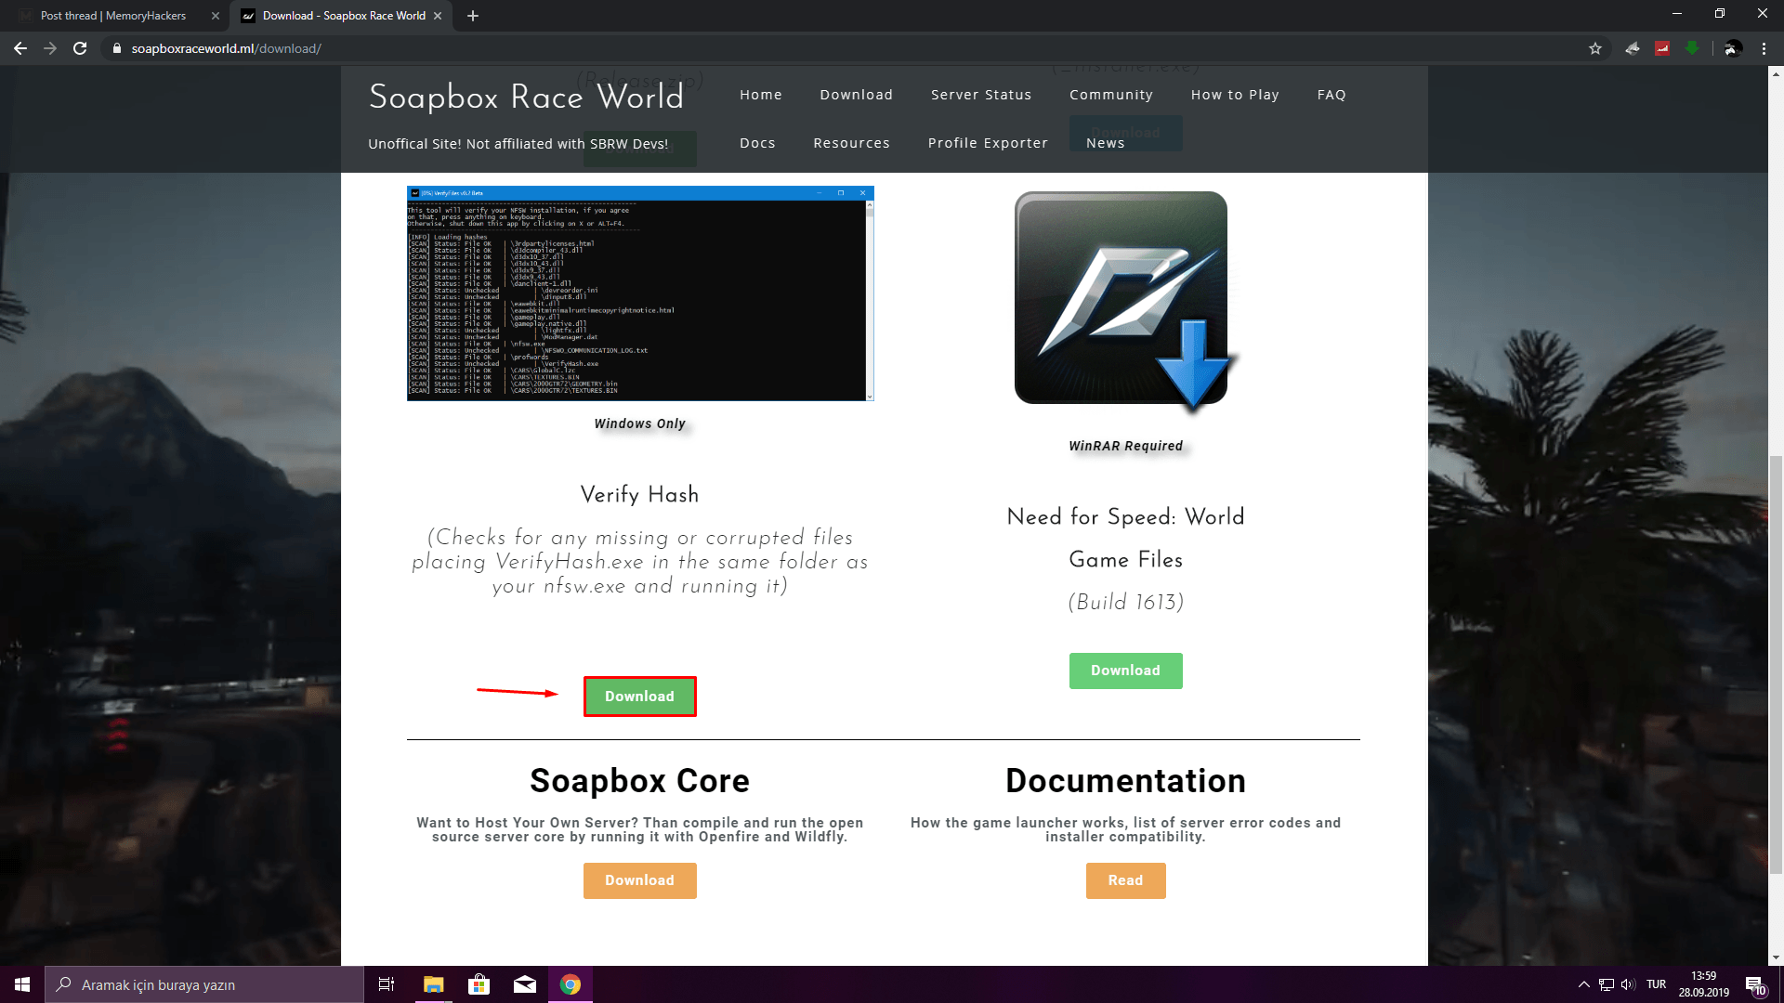Click the address bar URL

click(x=226, y=48)
